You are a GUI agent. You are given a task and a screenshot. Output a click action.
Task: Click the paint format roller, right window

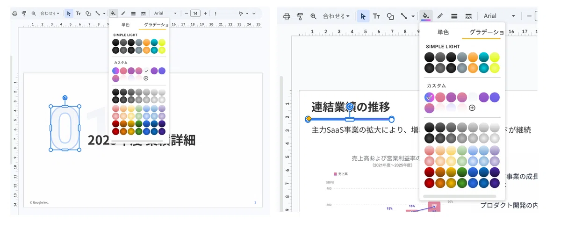[300, 16]
